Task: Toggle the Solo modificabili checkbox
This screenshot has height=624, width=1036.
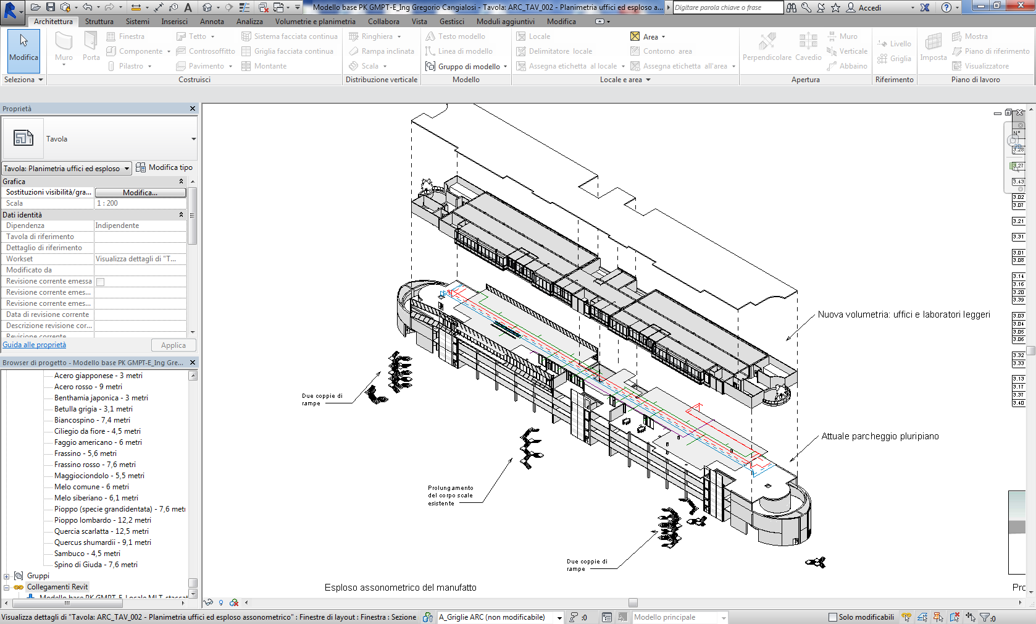Action: coord(832,617)
